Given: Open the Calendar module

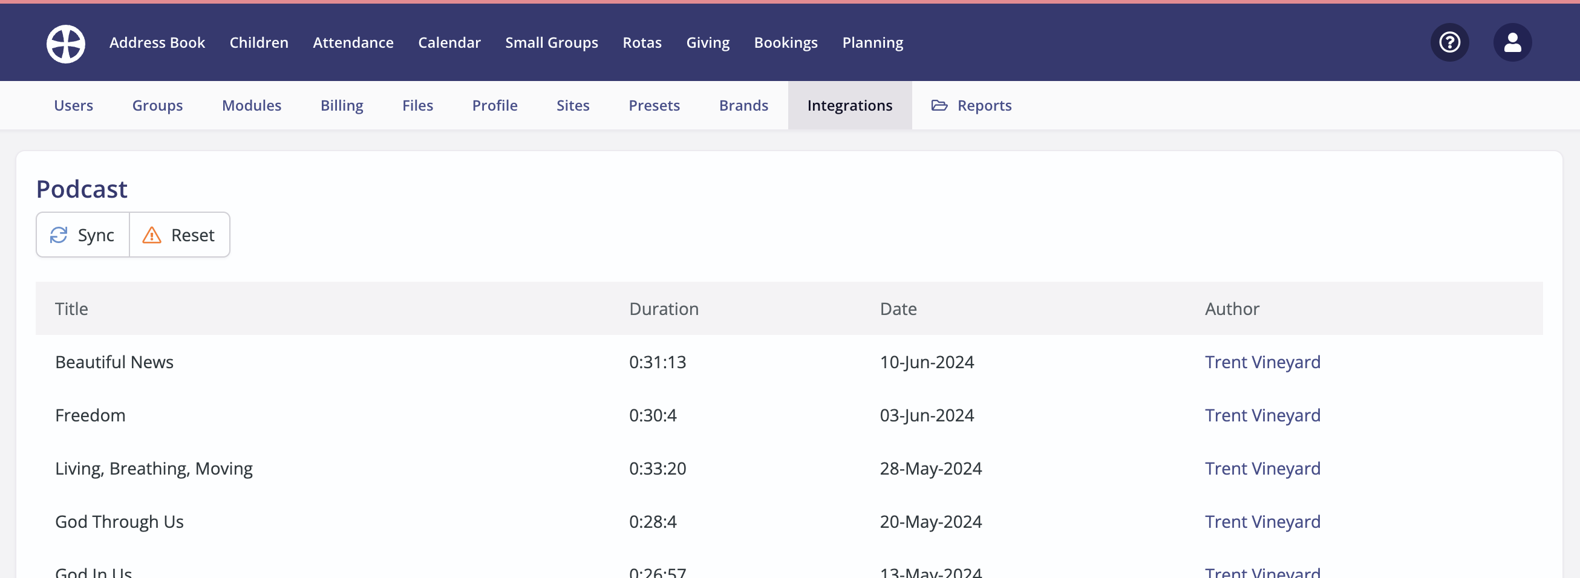Looking at the screenshot, I should [449, 42].
